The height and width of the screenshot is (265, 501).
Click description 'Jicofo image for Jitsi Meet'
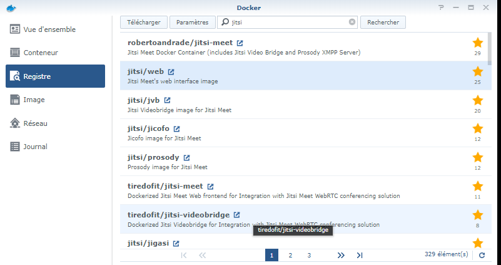(x=164, y=138)
